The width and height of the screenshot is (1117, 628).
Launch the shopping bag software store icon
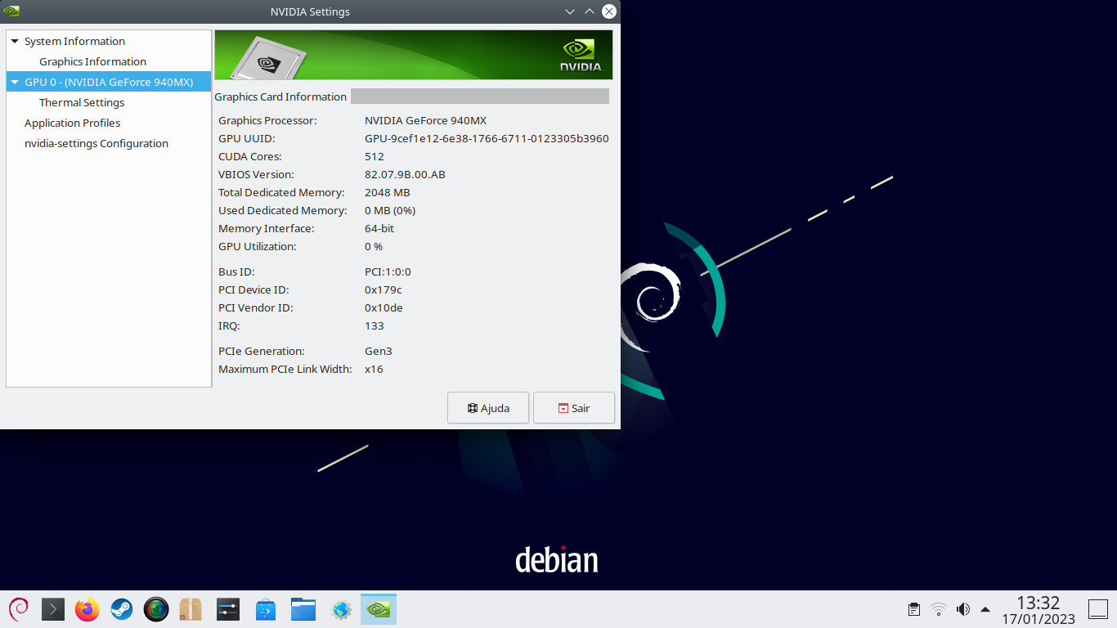coord(266,609)
